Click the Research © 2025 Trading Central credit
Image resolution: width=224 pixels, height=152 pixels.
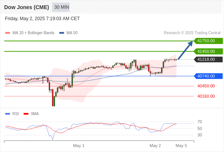pyautogui.click(x=192, y=33)
